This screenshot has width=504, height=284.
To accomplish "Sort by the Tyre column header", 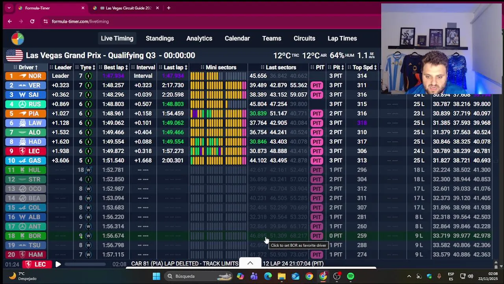I will point(85,67).
